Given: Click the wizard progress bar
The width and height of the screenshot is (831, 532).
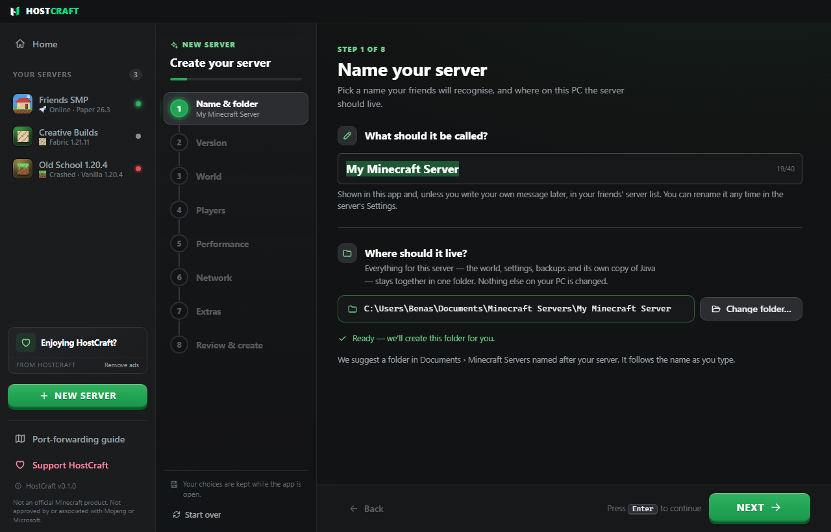Looking at the screenshot, I should click(x=236, y=79).
